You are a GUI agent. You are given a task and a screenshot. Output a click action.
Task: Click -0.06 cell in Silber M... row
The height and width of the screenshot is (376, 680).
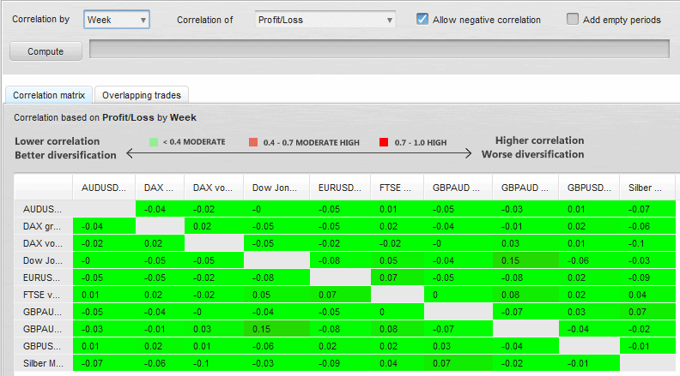coord(160,363)
